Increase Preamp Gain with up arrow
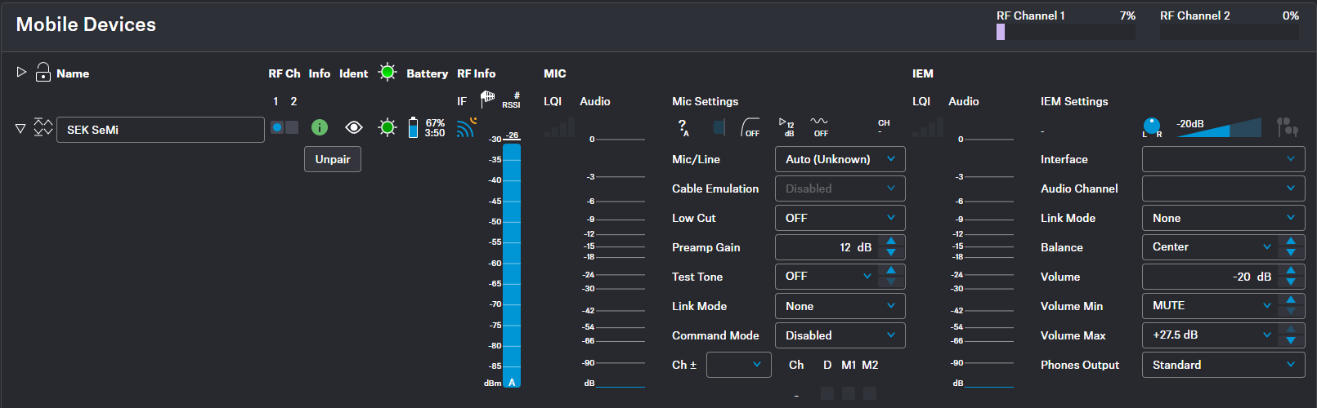The width and height of the screenshot is (1317, 408). point(891,242)
